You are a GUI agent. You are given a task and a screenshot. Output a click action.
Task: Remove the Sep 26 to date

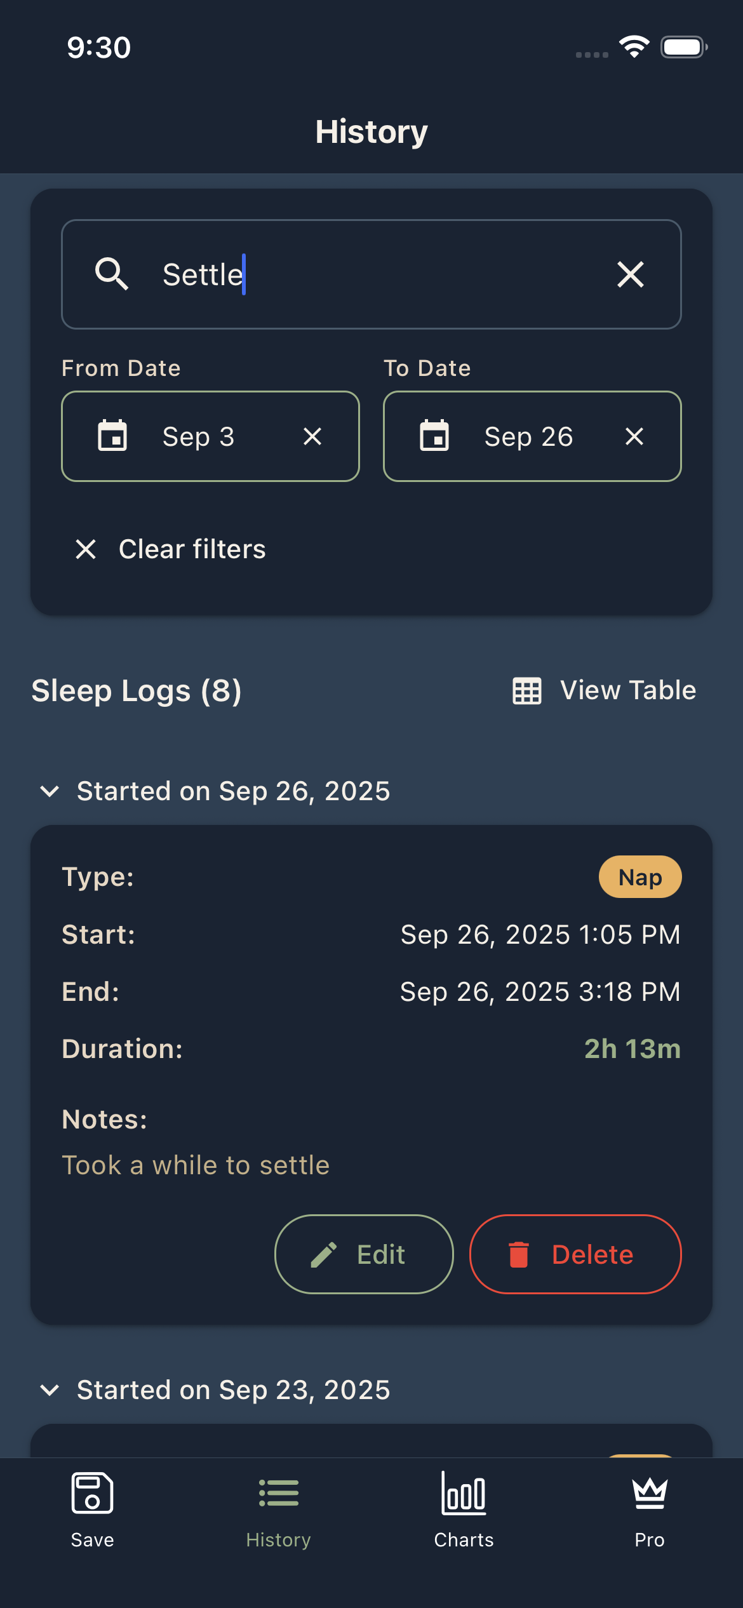(x=634, y=436)
